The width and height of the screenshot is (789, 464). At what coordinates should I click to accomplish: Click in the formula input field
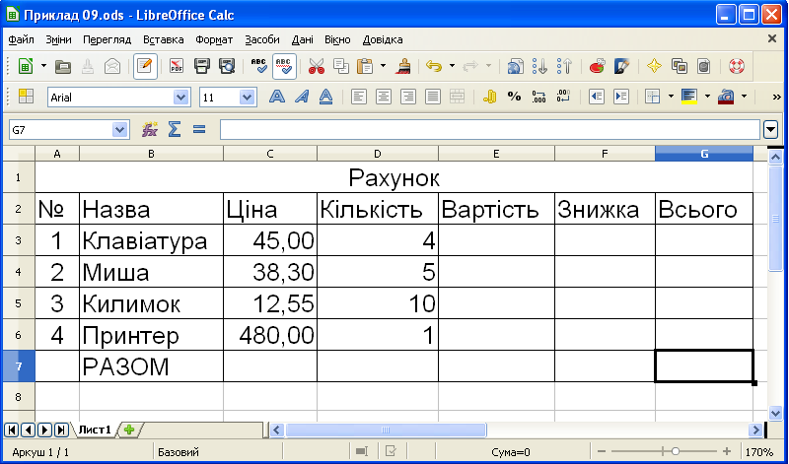pyautogui.click(x=489, y=130)
